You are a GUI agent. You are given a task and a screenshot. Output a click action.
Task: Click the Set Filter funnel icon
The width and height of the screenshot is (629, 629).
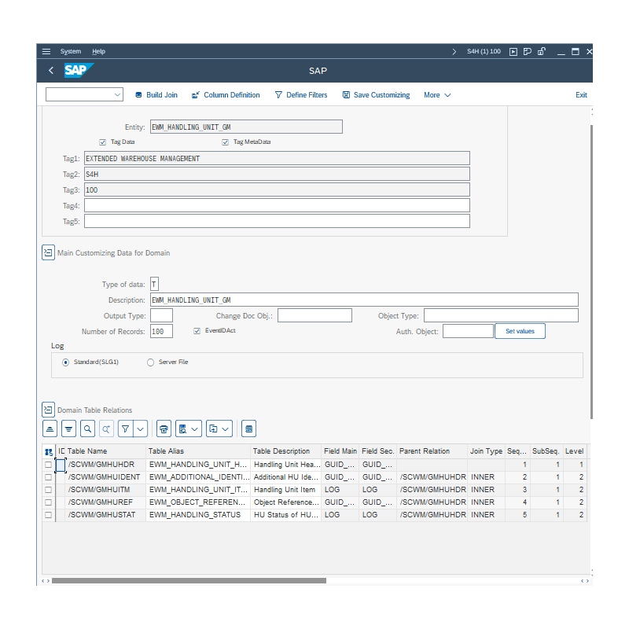coord(125,429)
